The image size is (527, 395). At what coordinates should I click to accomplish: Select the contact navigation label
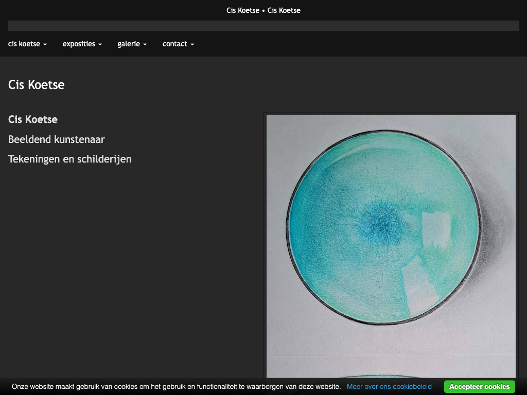pyautogui.click(x=174, y=44)
